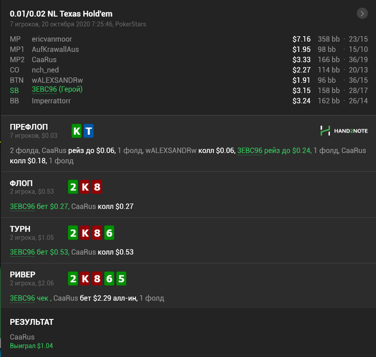The image size is (376, 357).
Task: Click ЗЕВС96 чек river action
Action: (x=31, y=298)
